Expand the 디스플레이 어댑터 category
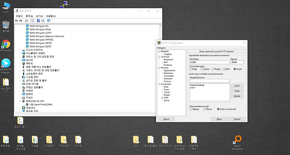This screenshot has height=155, width=290. (x=20, y=53)
